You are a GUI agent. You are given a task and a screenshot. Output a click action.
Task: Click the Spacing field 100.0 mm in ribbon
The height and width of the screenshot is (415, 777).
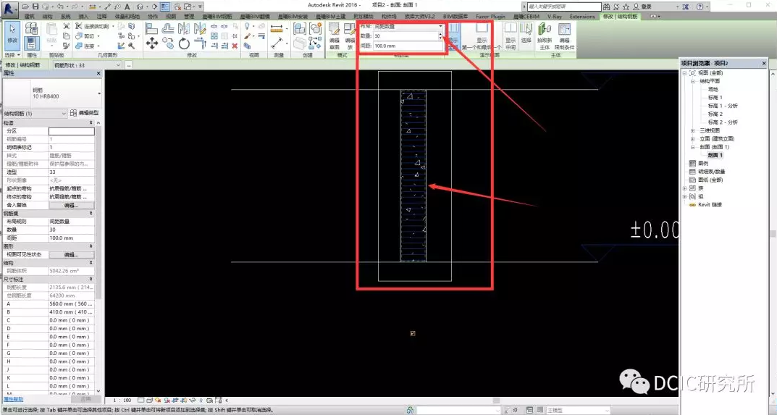(408, 46)
